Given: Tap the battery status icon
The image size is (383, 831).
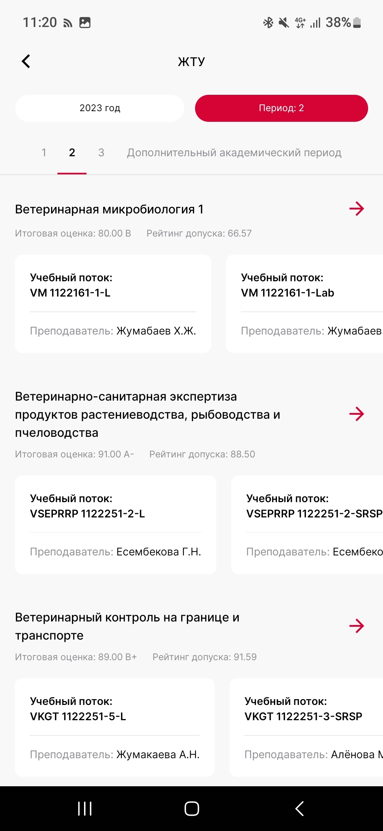Looking at the screenshot, I should [357, 22].
